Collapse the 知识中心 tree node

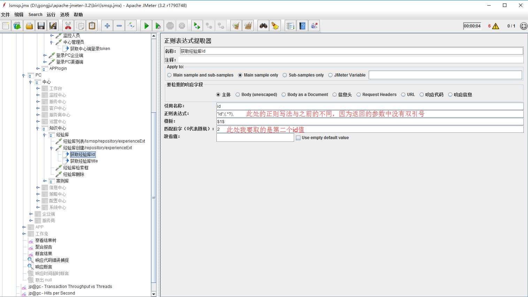(38, 128)
